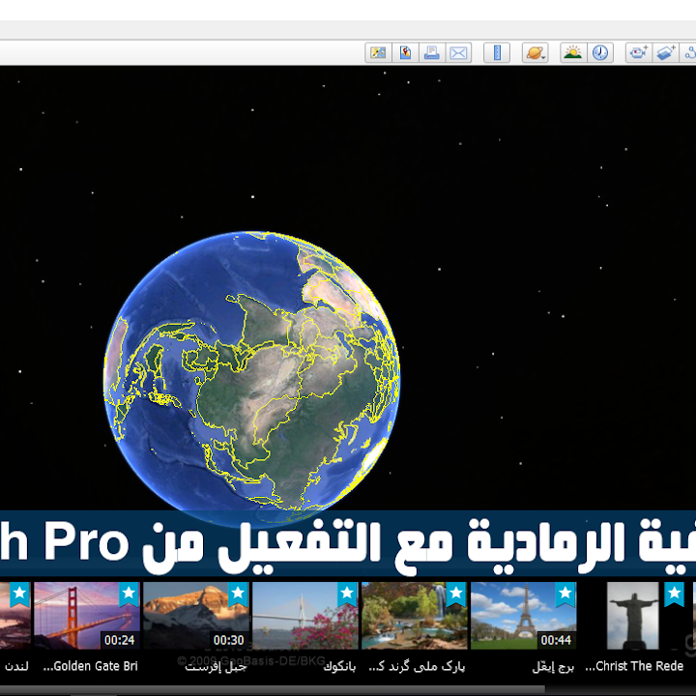Toggle sunlight across the landscape icon
The height and width of the screenshot is (696, 696).
(573, 53)
